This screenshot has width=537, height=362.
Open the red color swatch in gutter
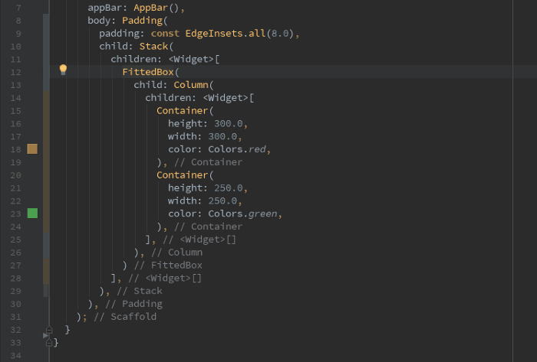(x=32, y=148)
